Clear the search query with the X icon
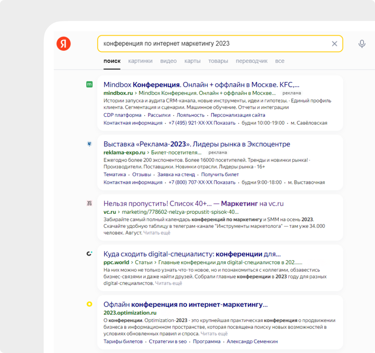Viewport: 375px width, 353px height. [x=334, y=44]
